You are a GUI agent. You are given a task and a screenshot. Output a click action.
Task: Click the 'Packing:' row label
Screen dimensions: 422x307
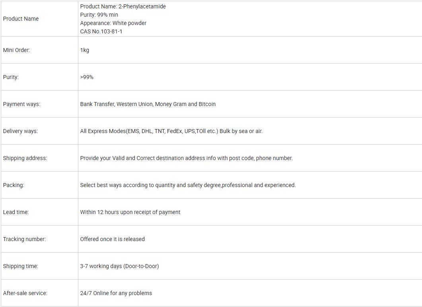click(x=14, y=185)
